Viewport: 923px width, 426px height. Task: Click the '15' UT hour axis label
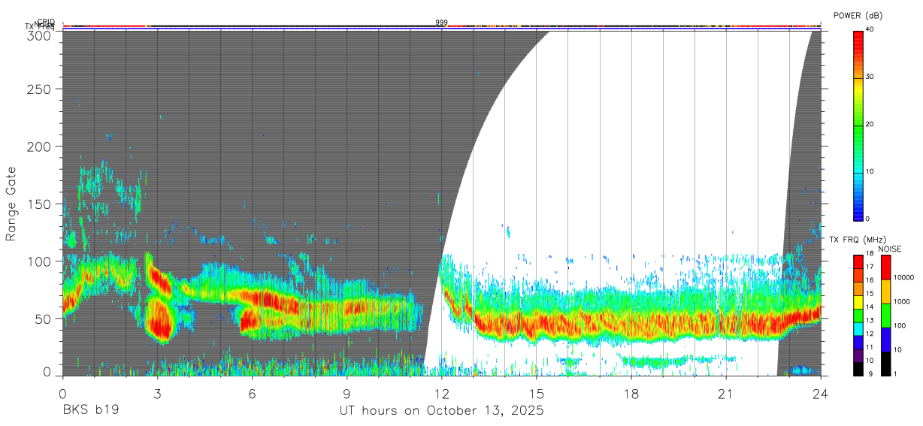tap(537, 393)
